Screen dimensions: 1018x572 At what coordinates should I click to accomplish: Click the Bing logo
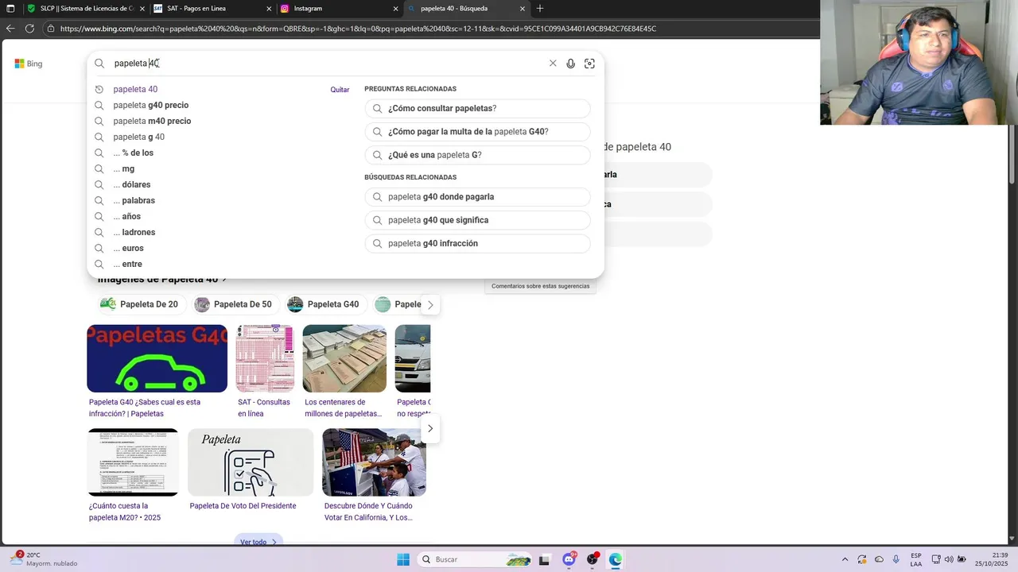pos(29,64)
